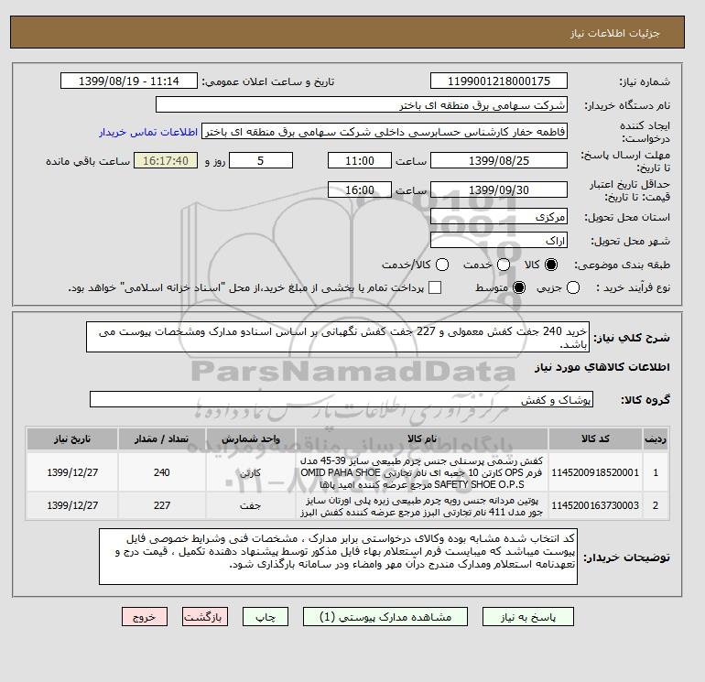705x682 pixels.
Task: Click the response deadline date 1399/08/25
Action: (x=499, y=160)
